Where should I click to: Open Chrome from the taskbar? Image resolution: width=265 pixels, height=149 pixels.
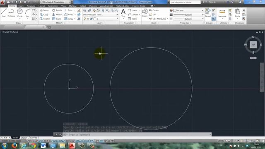(x=33, y=145)
